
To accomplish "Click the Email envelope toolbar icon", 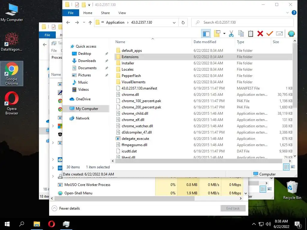I will (x=279, y=34).
